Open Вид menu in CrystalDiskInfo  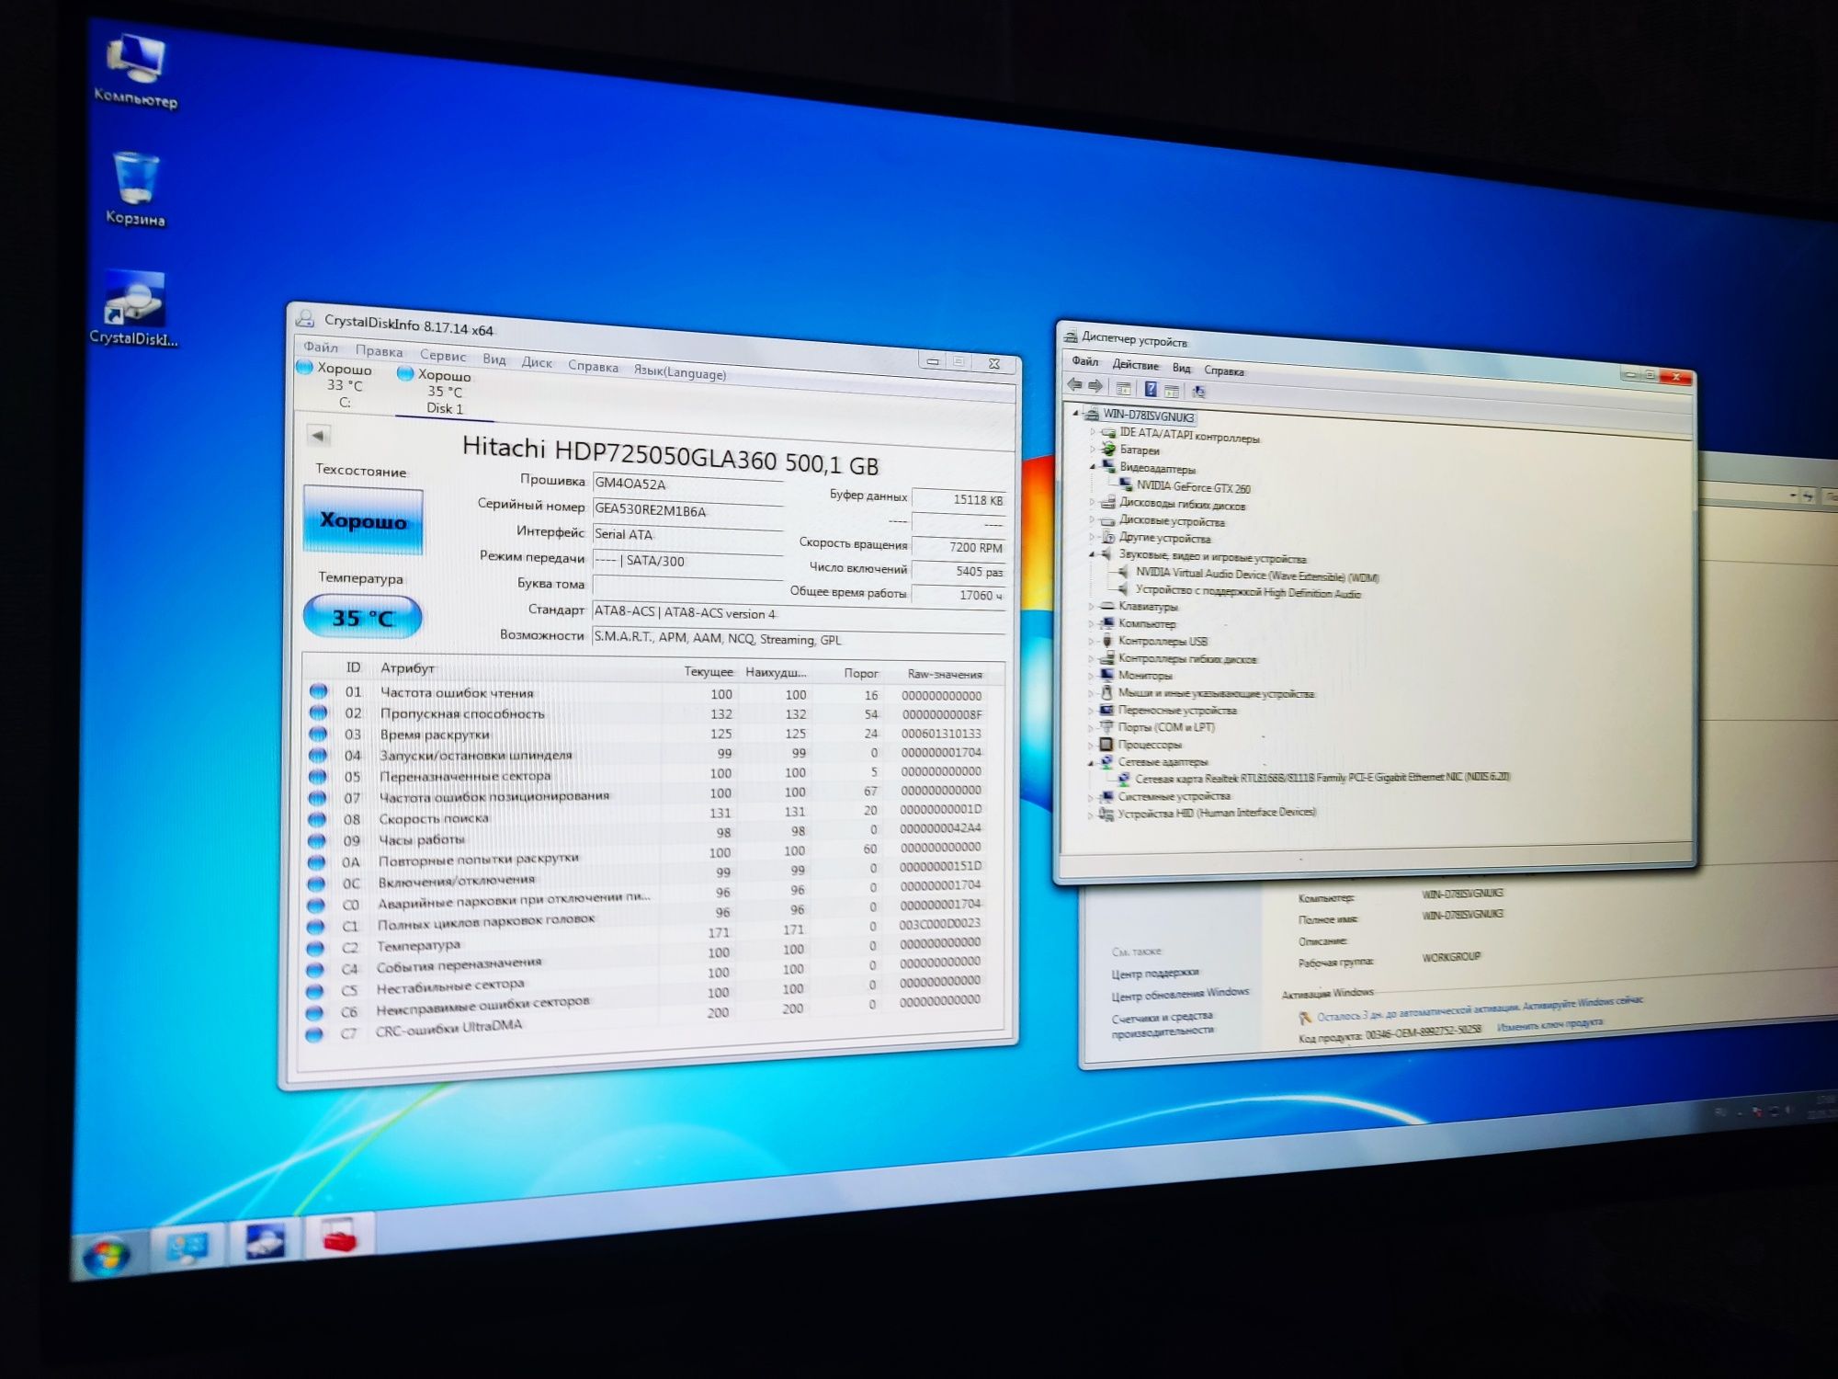pyautogui.click(x=494, y=359)
